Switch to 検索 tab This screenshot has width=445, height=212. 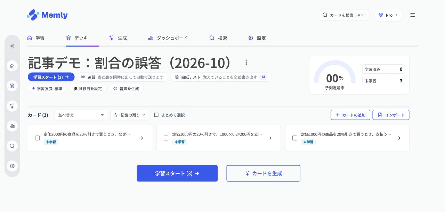click(218, 38)
